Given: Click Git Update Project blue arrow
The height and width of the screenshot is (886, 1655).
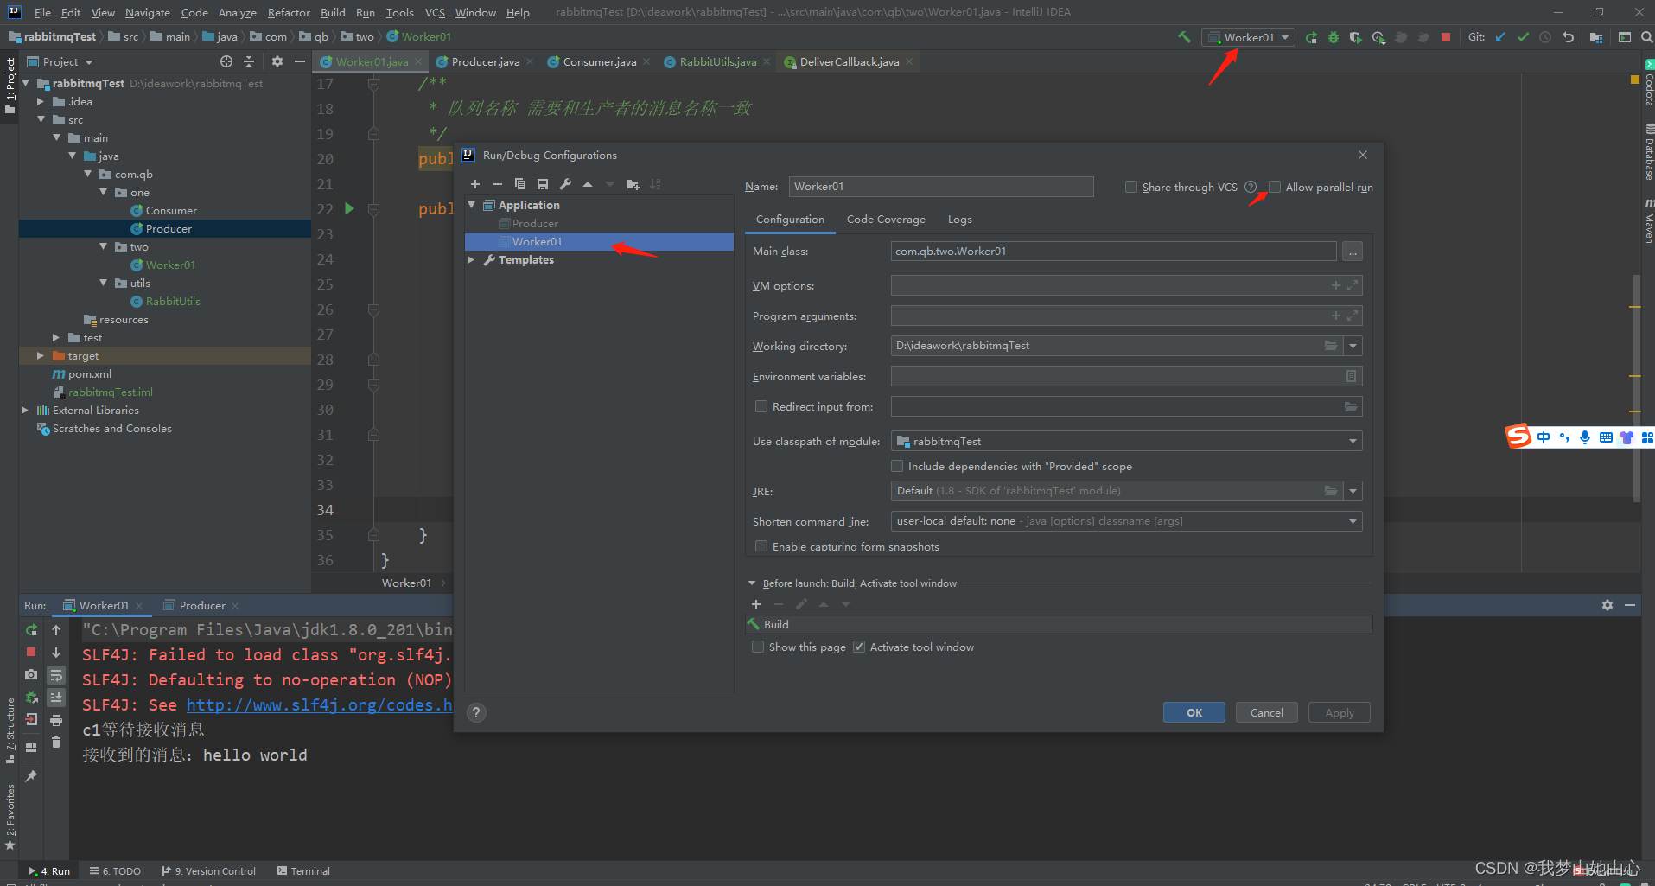Looking at the screenshot, I should click(x=1500, y=37).
